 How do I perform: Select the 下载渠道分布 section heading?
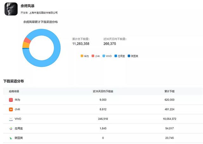13,81
